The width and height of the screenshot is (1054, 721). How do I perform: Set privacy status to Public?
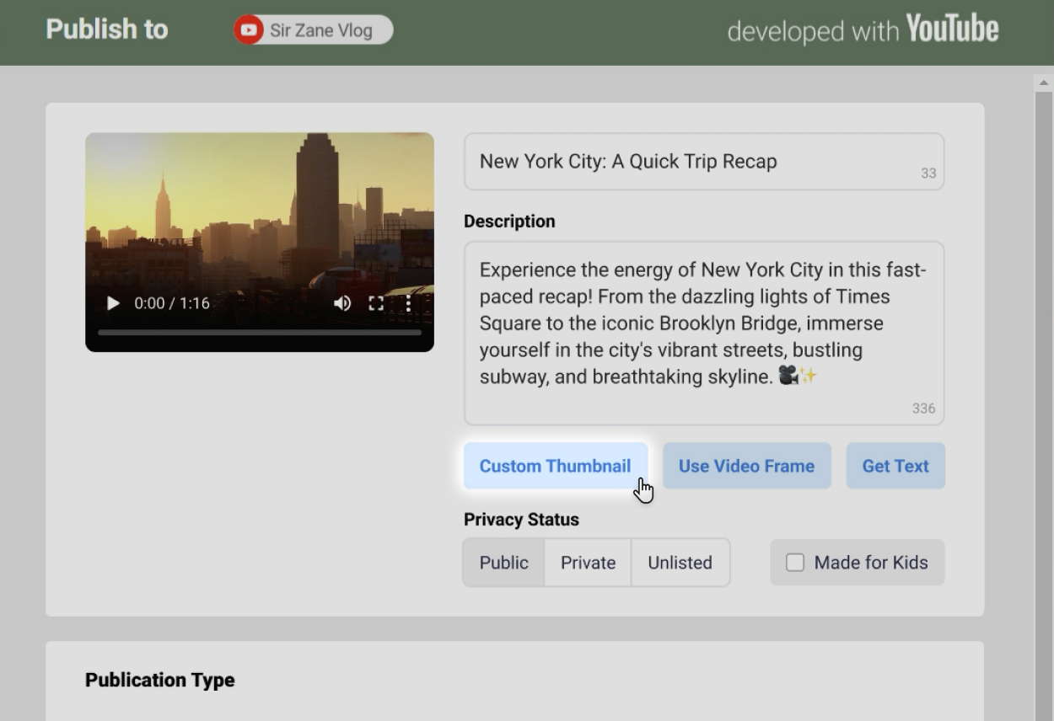(x=503, y=563)
